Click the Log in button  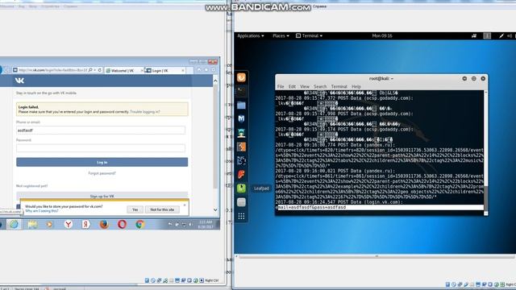[102, 162]
